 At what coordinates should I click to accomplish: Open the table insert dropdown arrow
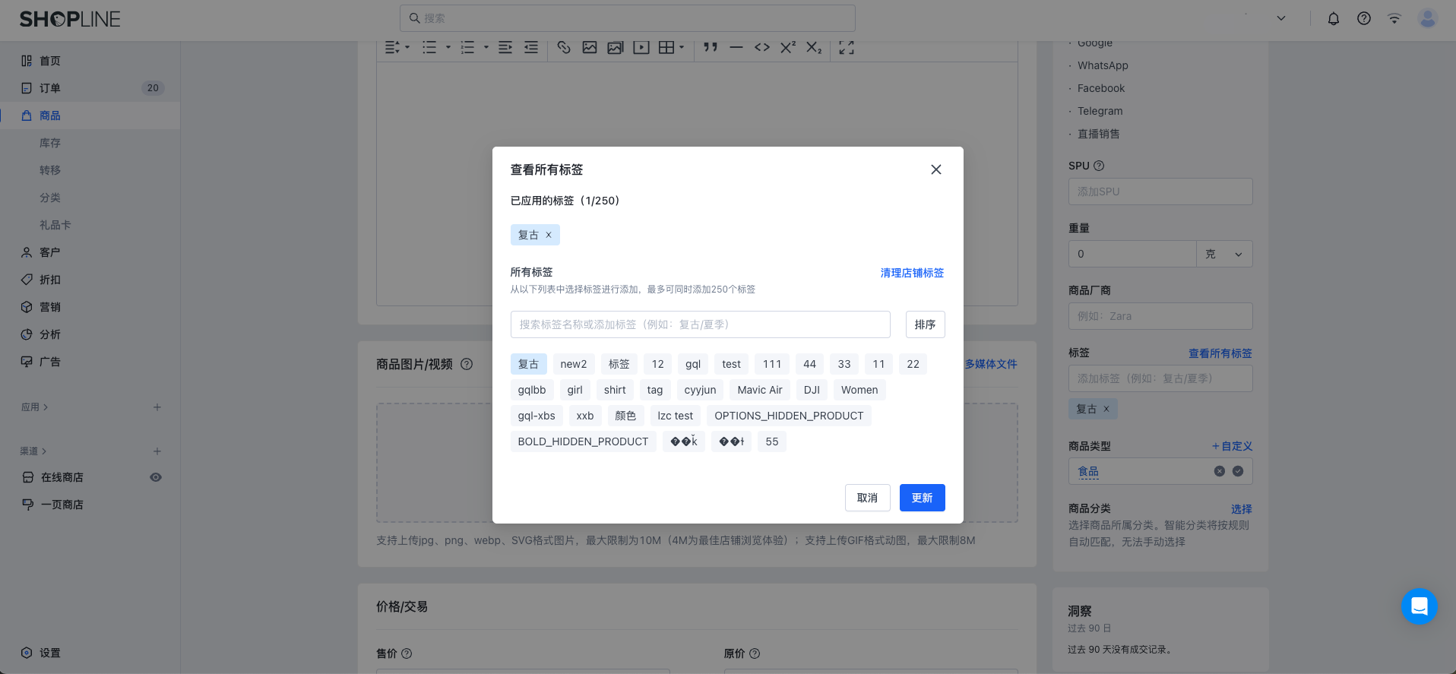(682, 48)
